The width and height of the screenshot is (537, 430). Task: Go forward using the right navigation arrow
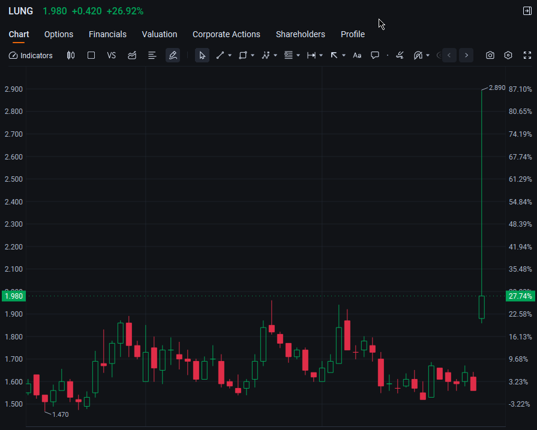[466, 55]
